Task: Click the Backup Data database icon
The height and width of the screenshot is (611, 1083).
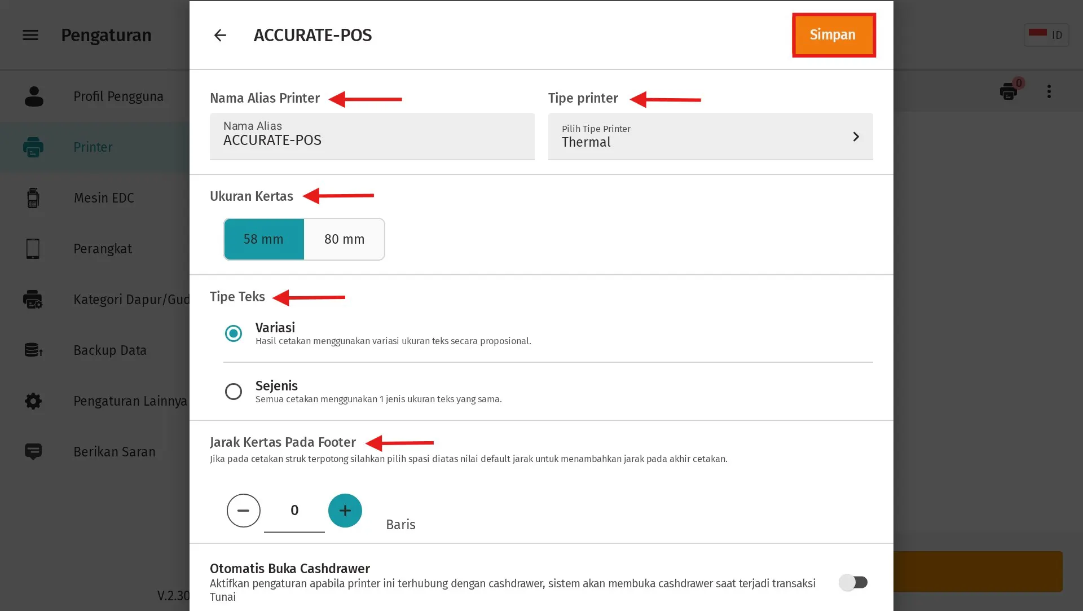Action: [x=33, y=350]
